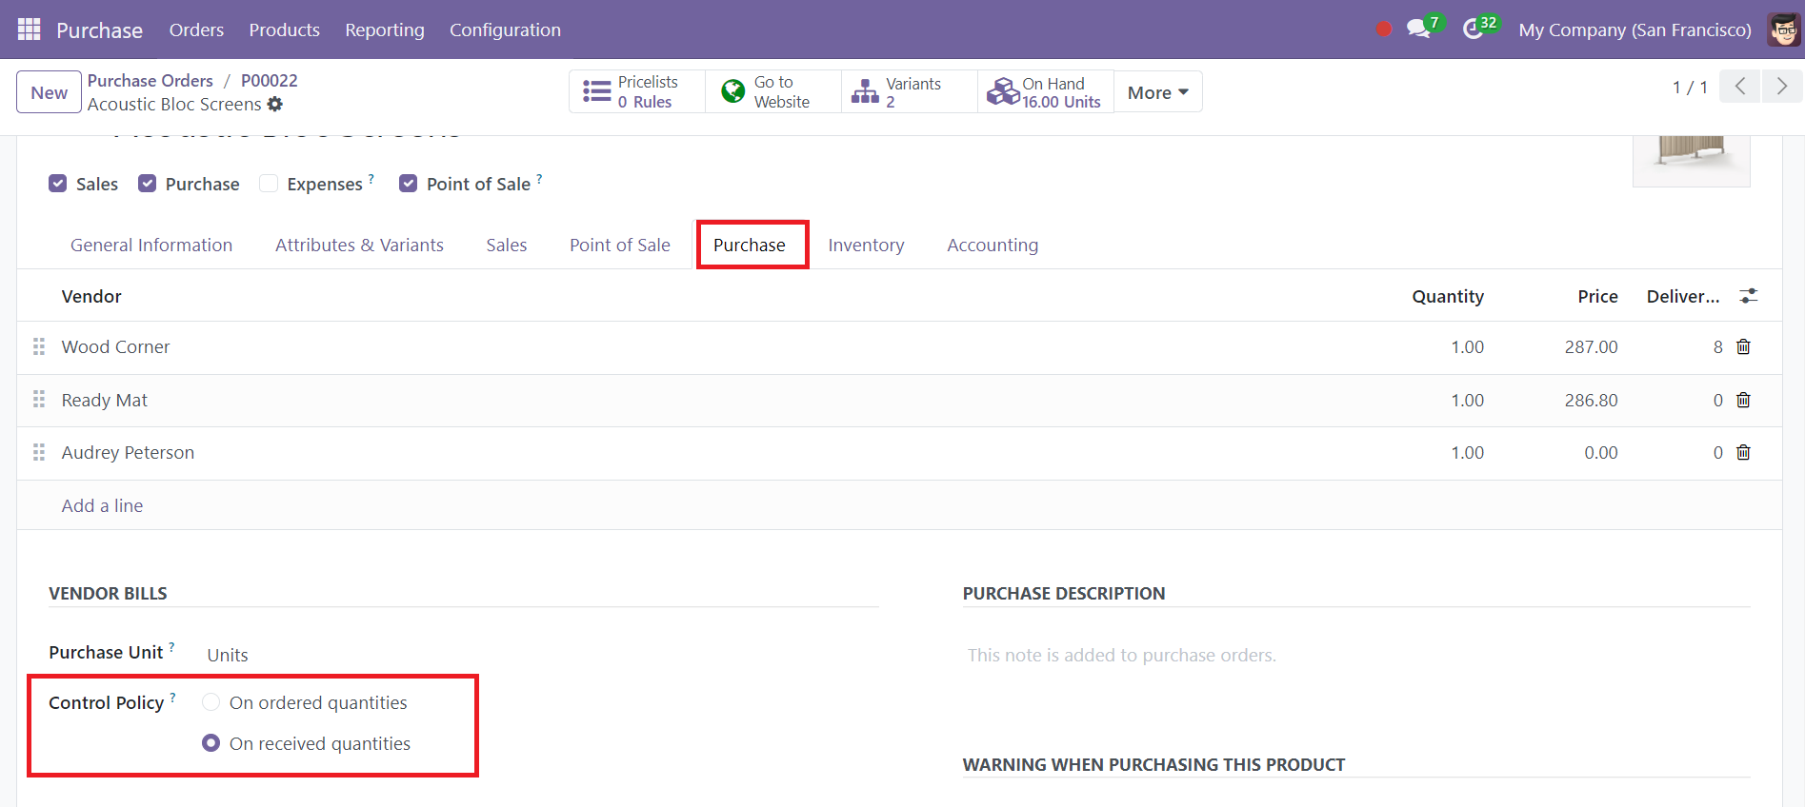The image size is (1805, 807).
Task: Open the messages chat icon
Action: coord(1418,30)
